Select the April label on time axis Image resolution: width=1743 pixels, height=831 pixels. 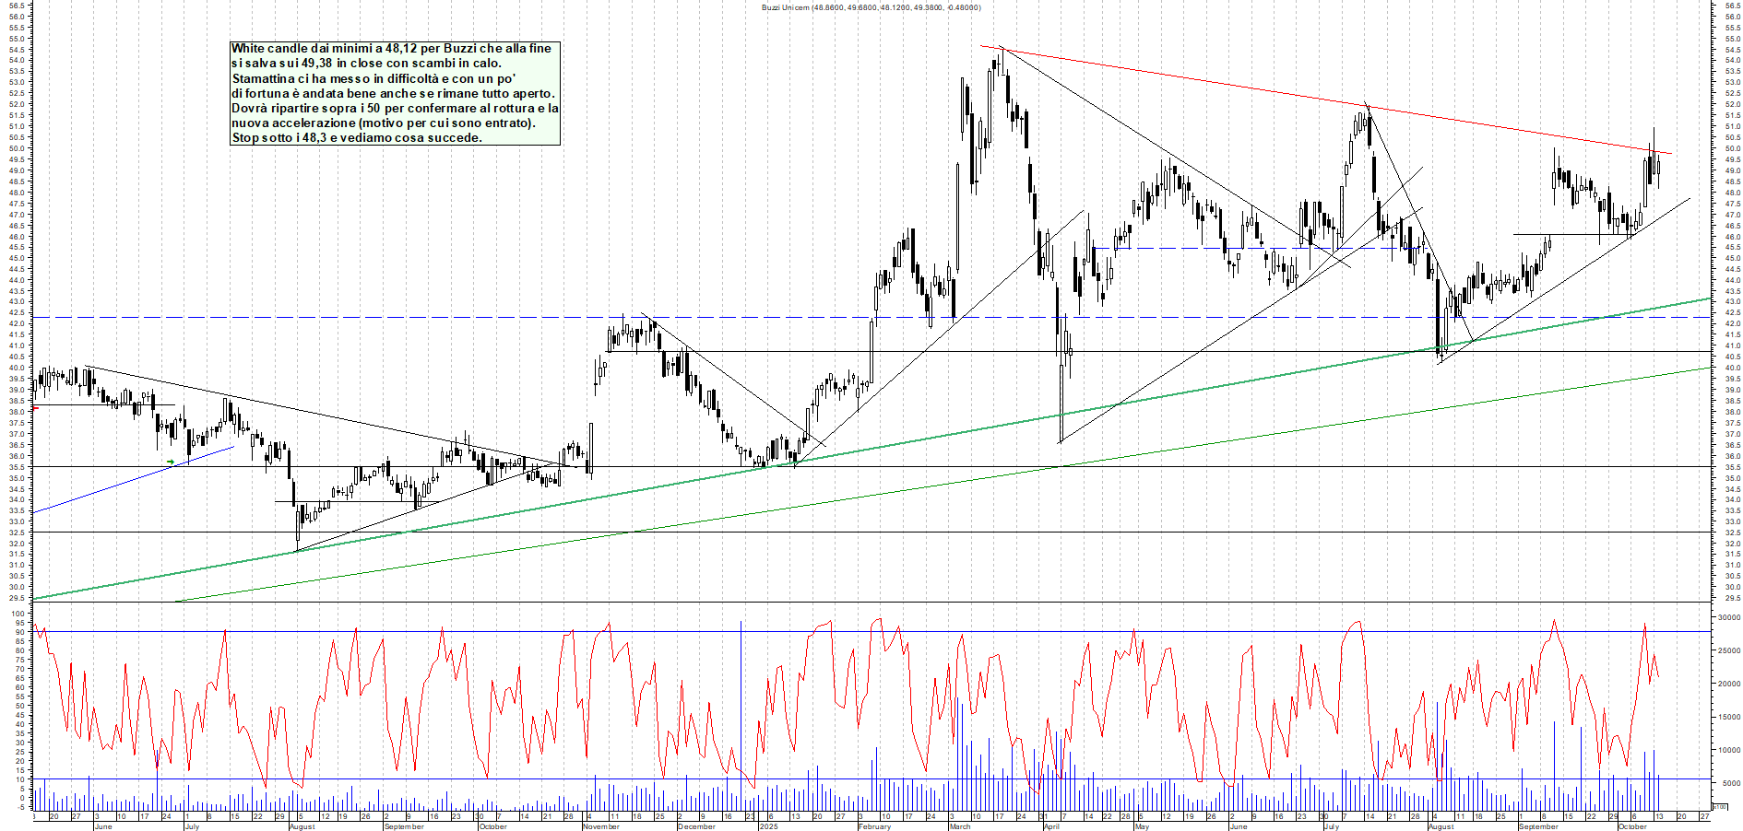(x=1051, y=826)
